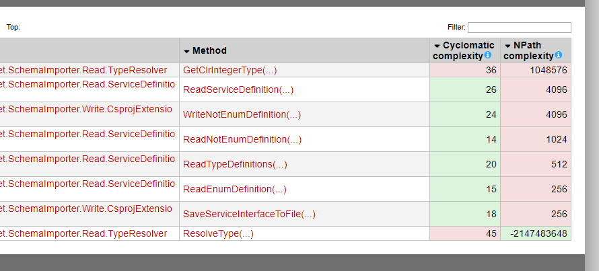599x271 pixels.
Task: Open the TypeResolver class link in the GetClrIntegerType row
Action: (x=83, y=70)
